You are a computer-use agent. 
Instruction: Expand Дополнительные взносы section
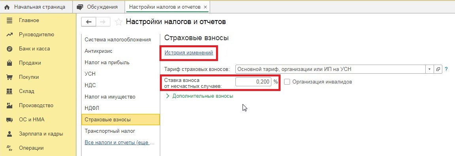[x=199, y=96]
